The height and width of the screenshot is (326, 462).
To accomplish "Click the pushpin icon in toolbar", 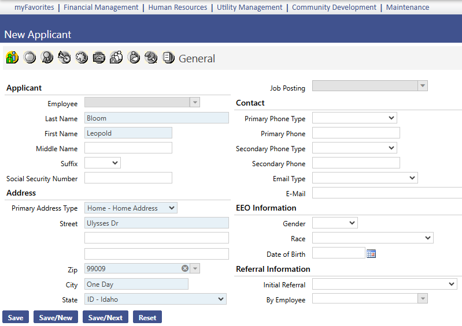I will pyautogui.click(x=151, y=57).
